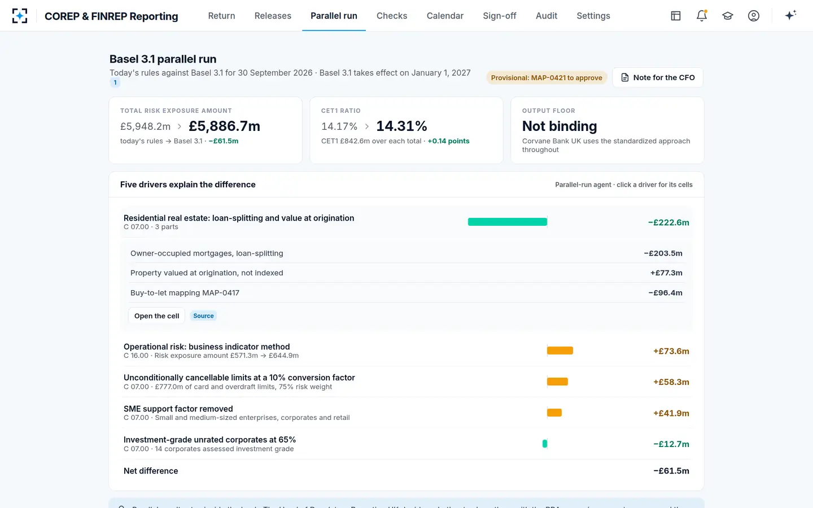Viewport: 813px width, 508px height.
Task: Click the 14.31% CET1 ratio value
Action: 401,126
